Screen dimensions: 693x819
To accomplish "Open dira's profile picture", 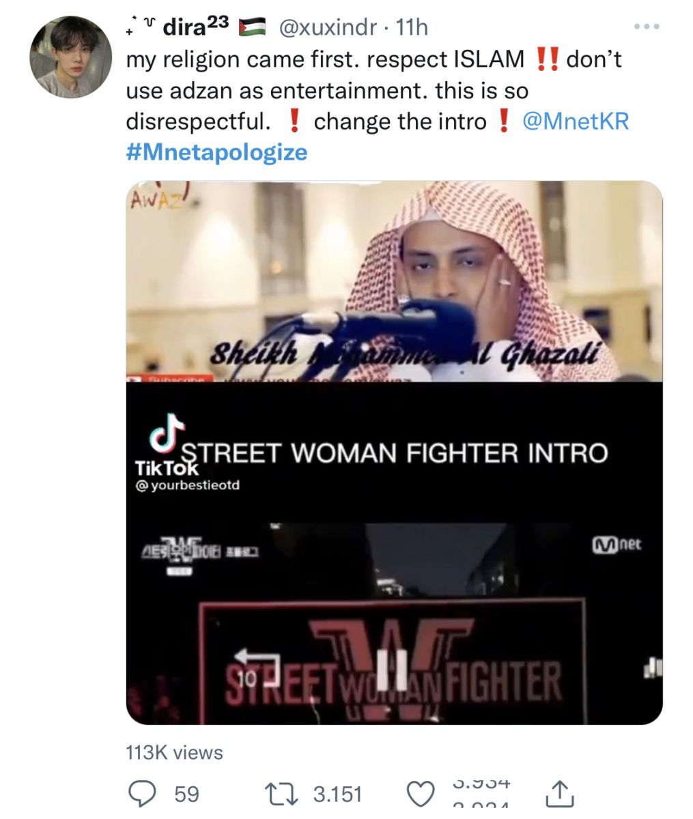I will click(71, 57).
